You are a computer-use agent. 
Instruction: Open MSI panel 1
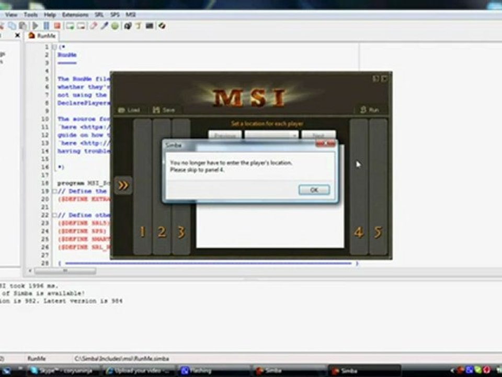[x=142, y=186]
